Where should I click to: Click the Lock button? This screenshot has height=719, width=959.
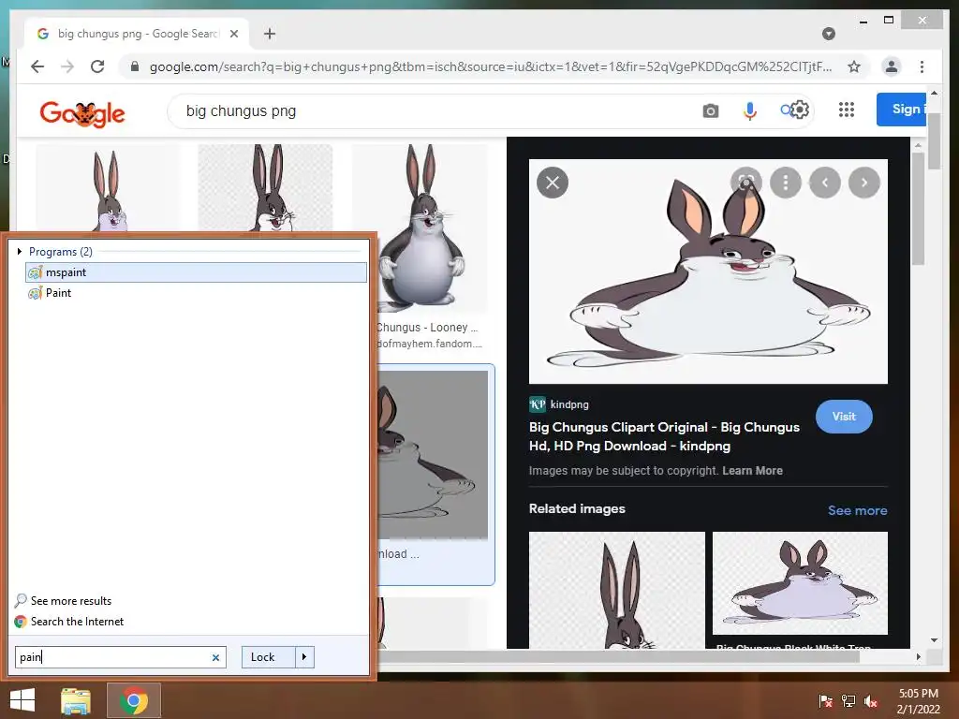click(x=268, y=657)
